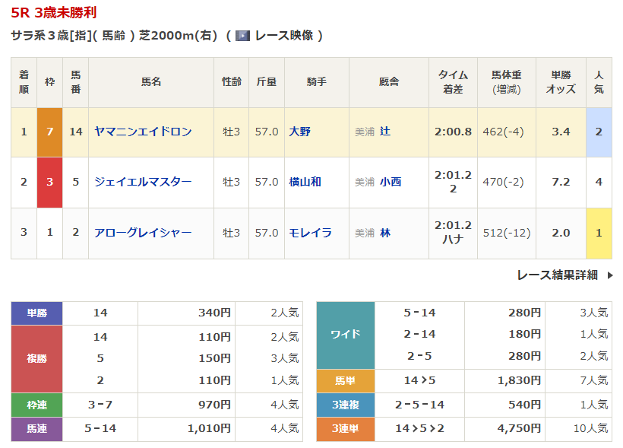Screen dimensions: 623x448
Task: Click the red frame 3 color cell
Action: click(x=49, y=182)
